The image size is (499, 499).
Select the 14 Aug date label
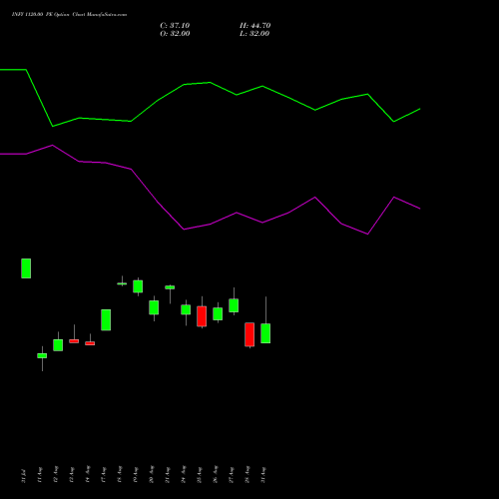[88, 475]
